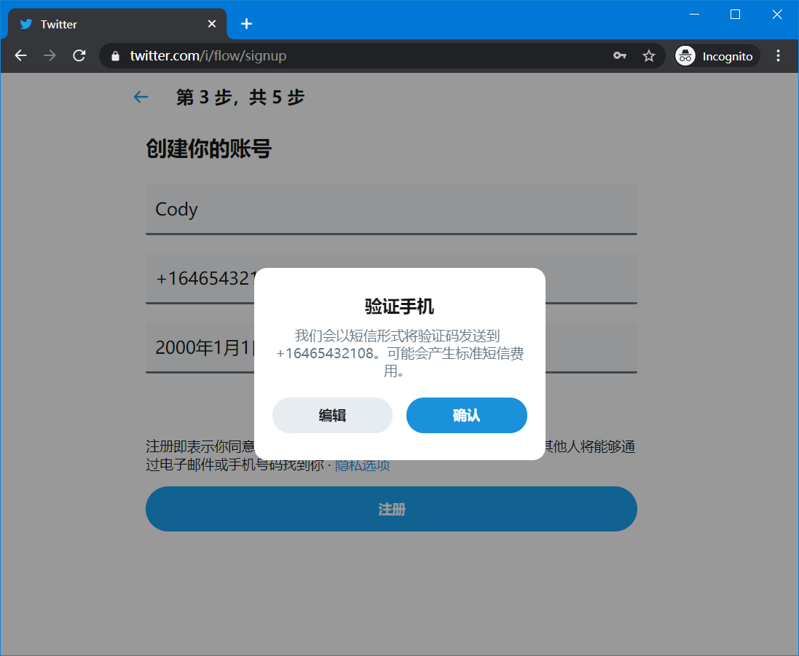Click the phone number input field
This screenshot has width=799, height=656.
point(391,279)
